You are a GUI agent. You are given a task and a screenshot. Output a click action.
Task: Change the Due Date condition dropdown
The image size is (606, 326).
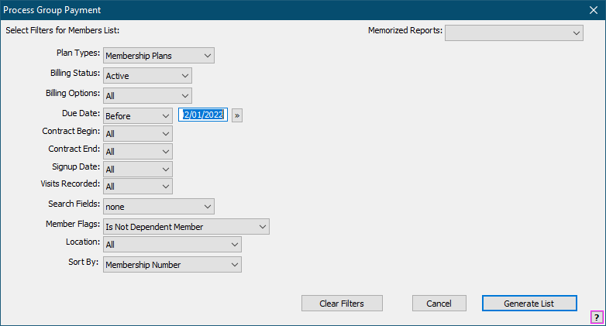138,115
